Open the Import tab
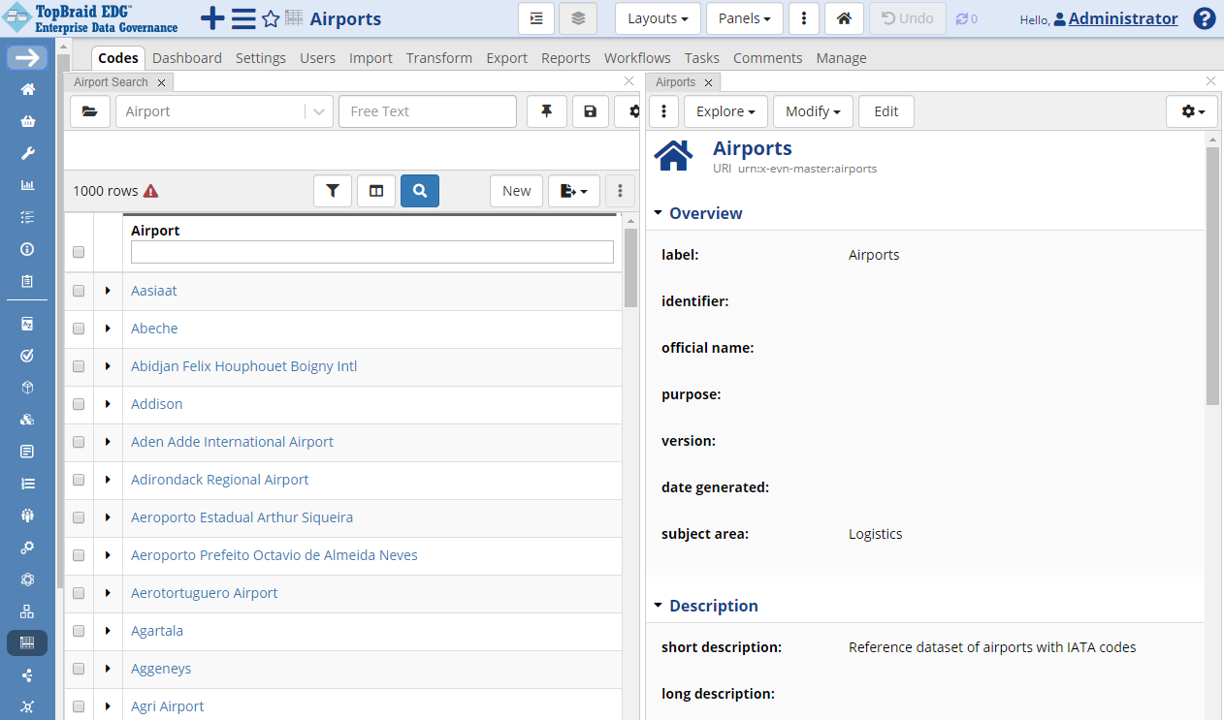The image size is (1224, 720). click(x=370, y=58)
